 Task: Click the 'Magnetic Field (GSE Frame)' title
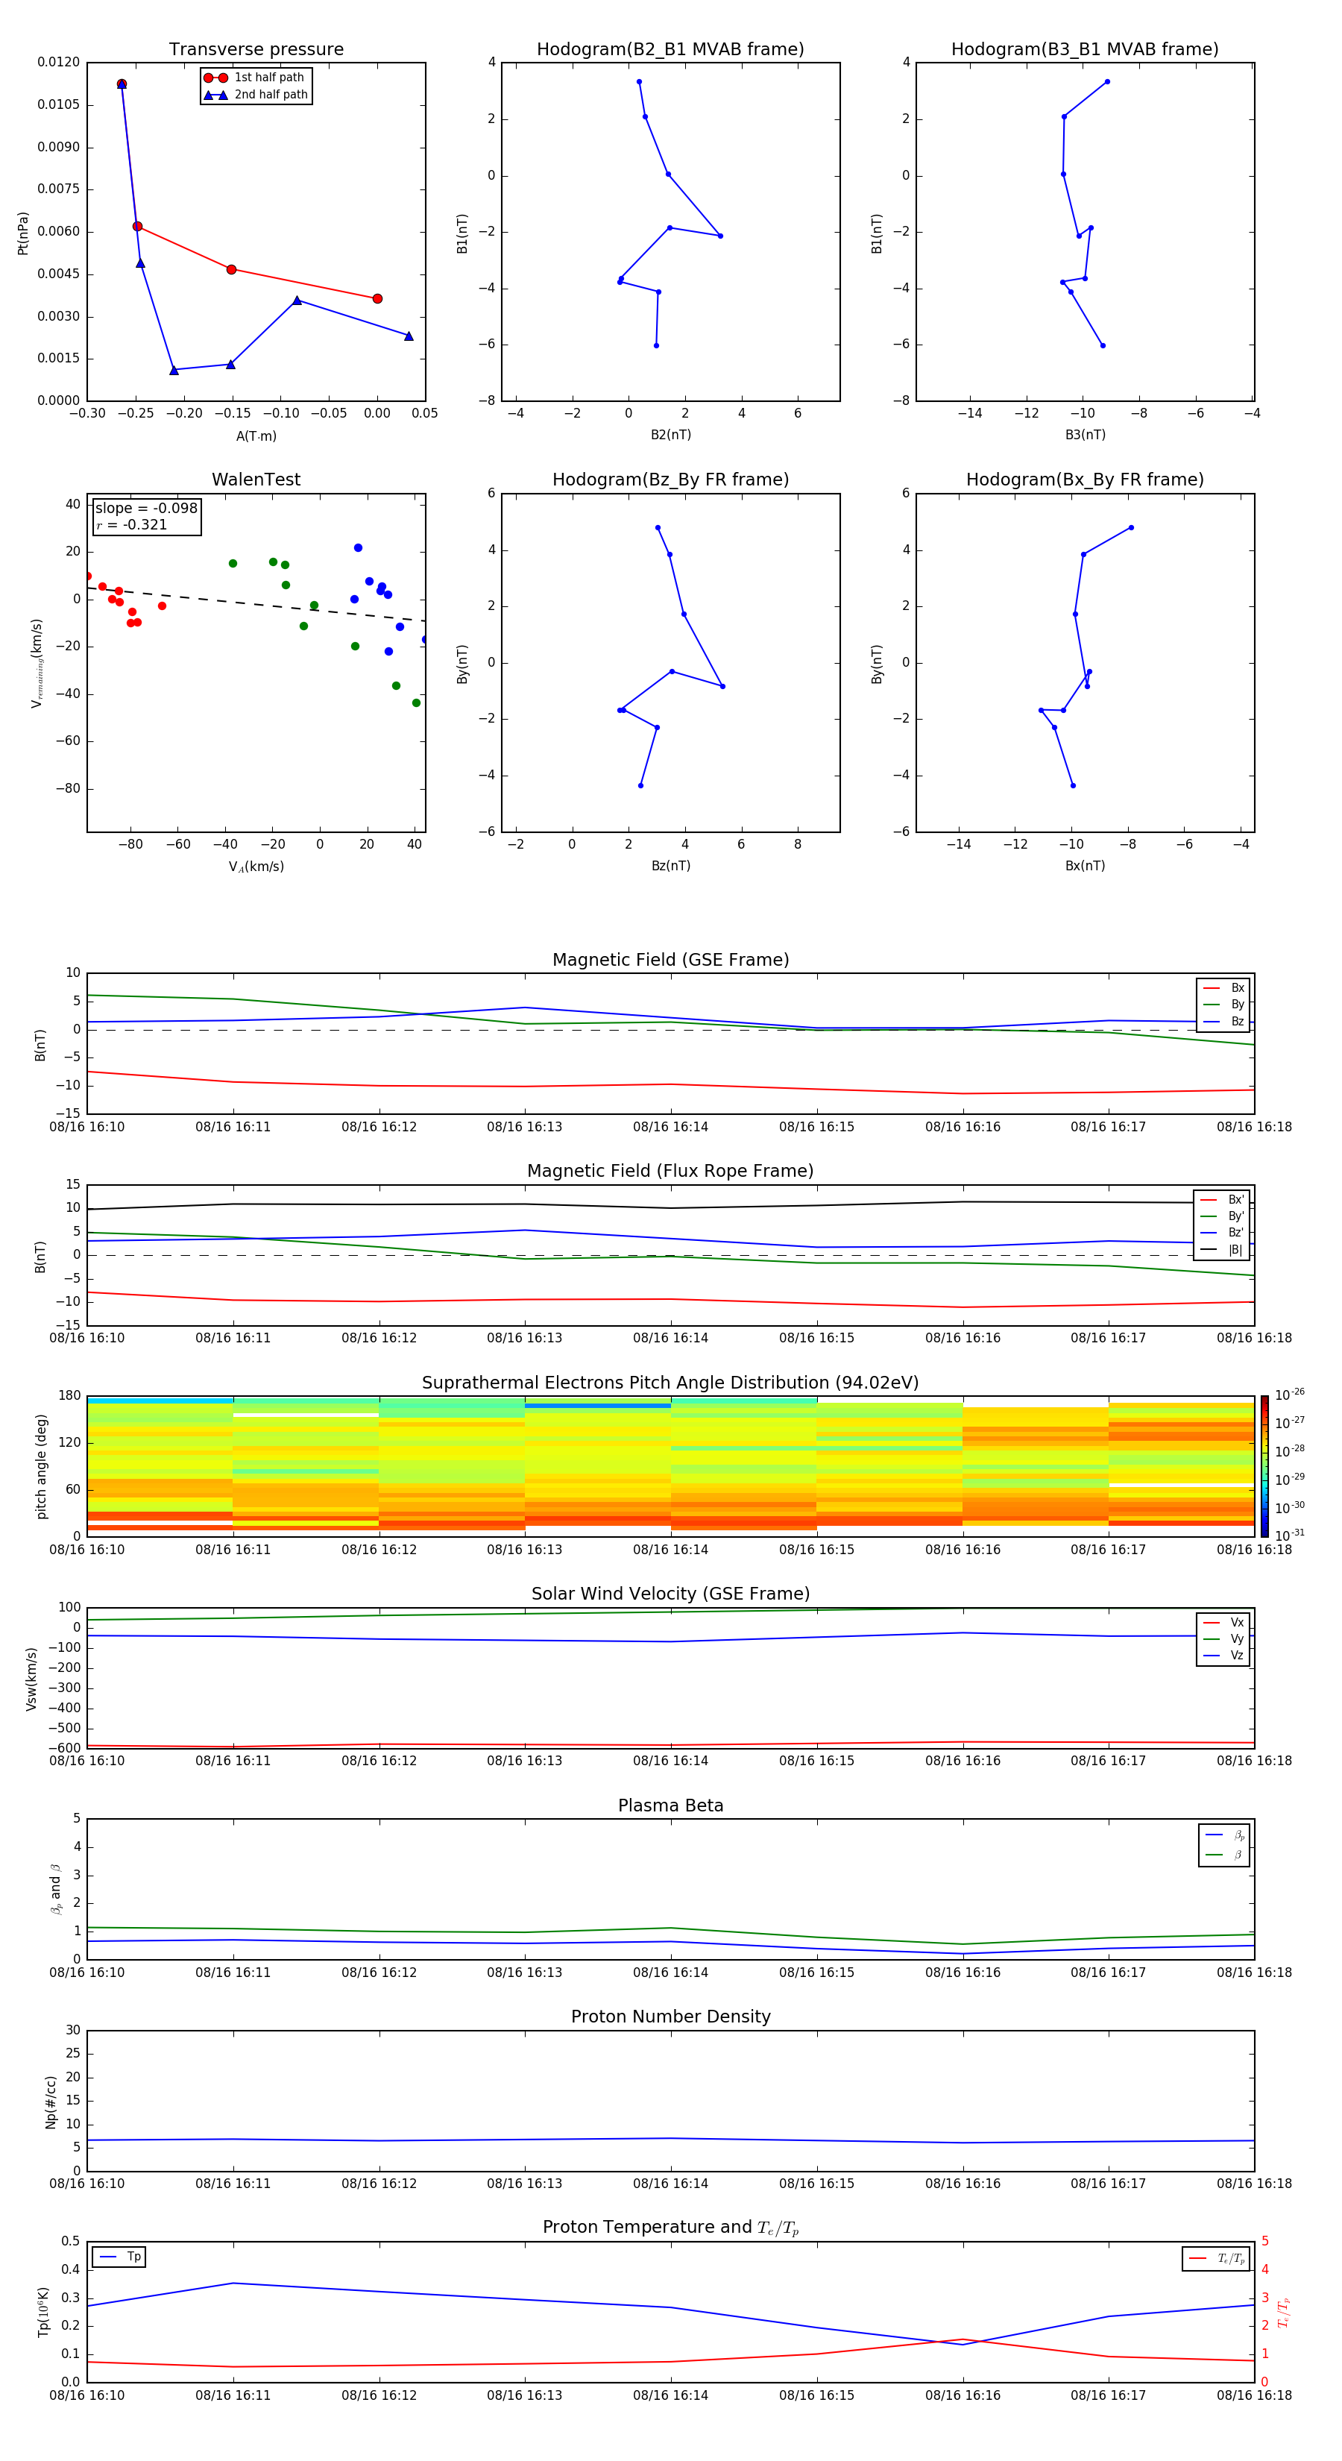(x=670, y=960)
